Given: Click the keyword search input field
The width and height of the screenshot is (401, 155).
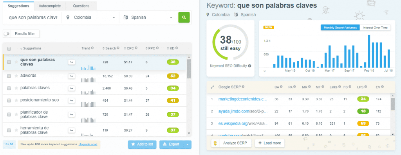Looking at the screenshot, I should pyautogui.click(x=33, y=18).
